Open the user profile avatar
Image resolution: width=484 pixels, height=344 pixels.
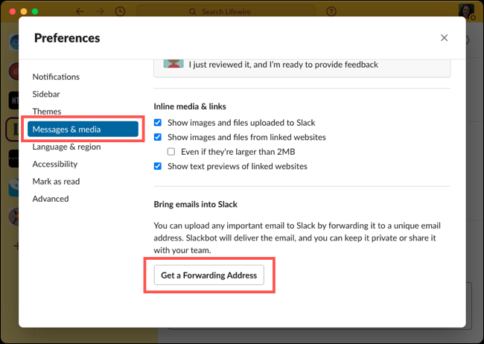466,12
